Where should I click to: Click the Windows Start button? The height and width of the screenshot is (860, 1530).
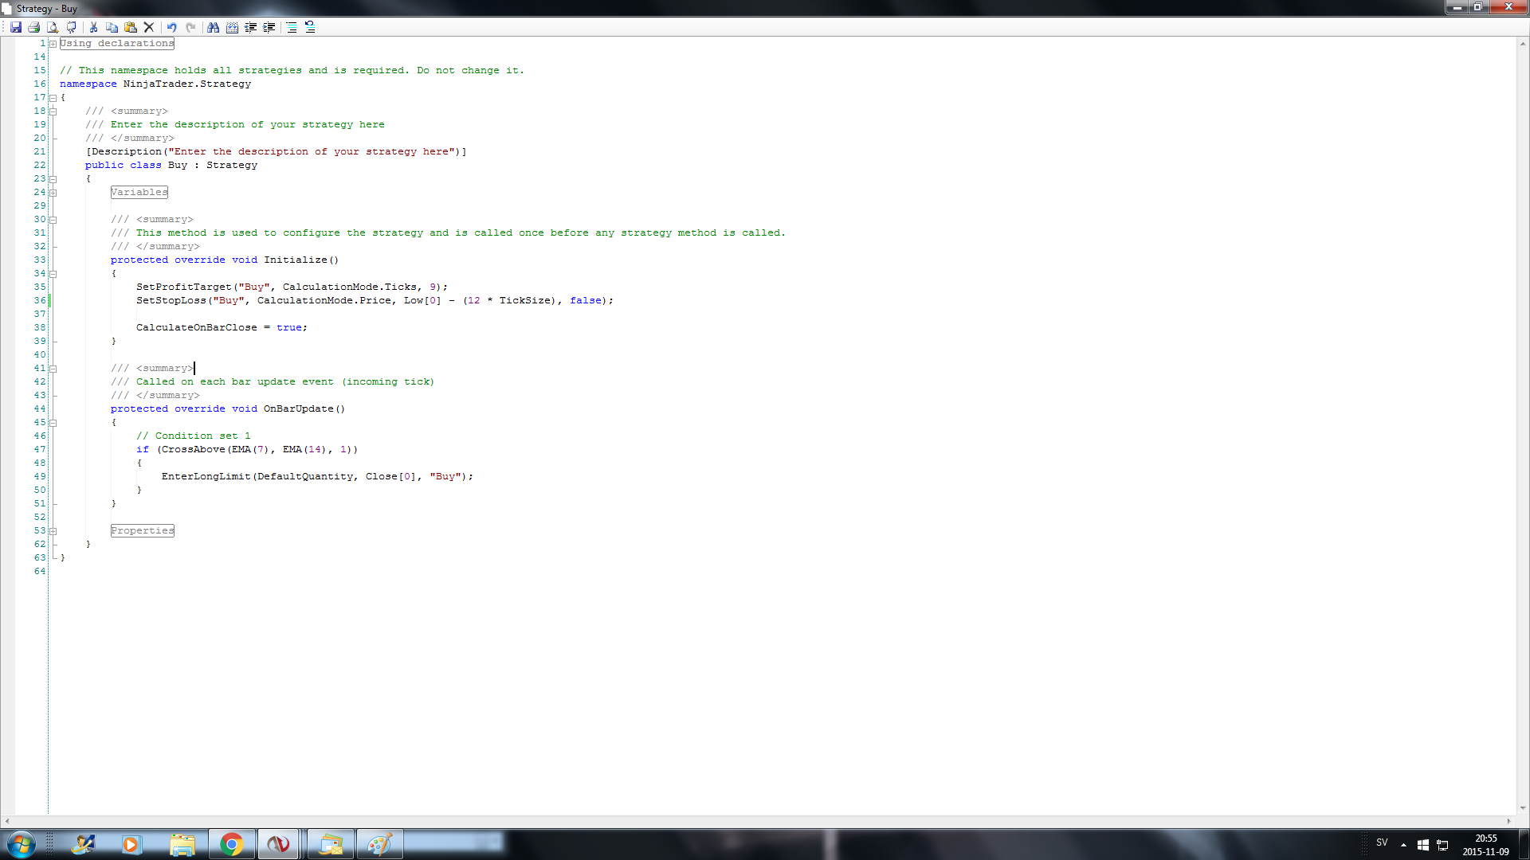pos(22,844)
